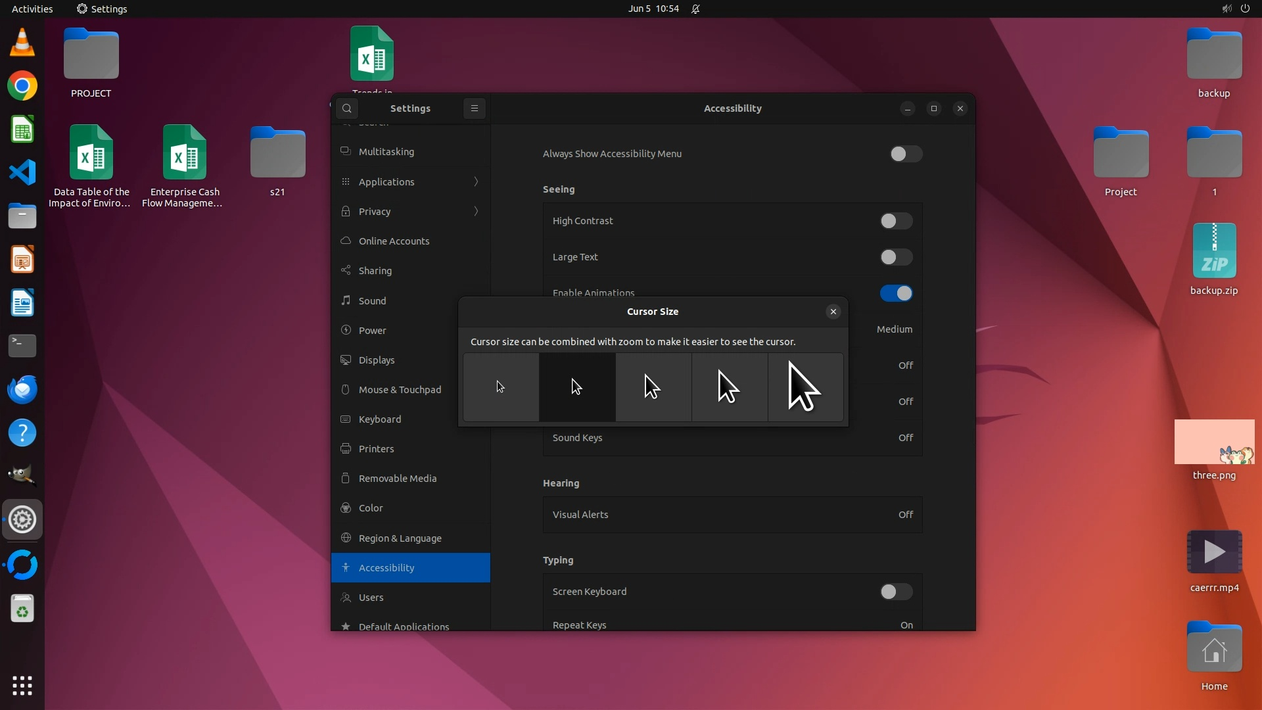1262x710 pixels.
Task: Switch to Mouse & Touchpad panel
Action: 400,390
